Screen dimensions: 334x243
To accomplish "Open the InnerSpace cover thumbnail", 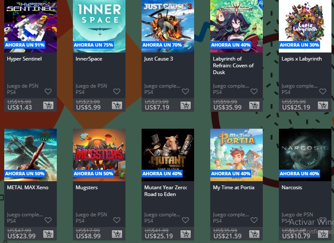I will coord(99,26).
